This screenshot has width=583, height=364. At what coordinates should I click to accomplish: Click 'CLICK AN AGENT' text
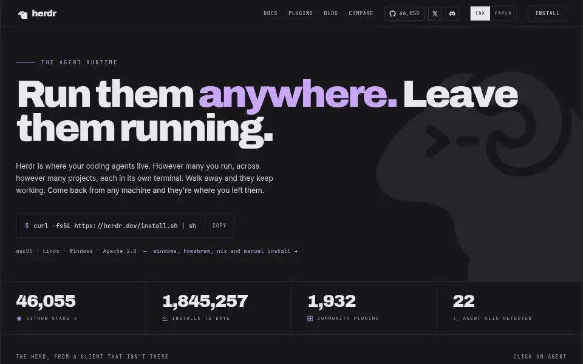tap(540, 357)
